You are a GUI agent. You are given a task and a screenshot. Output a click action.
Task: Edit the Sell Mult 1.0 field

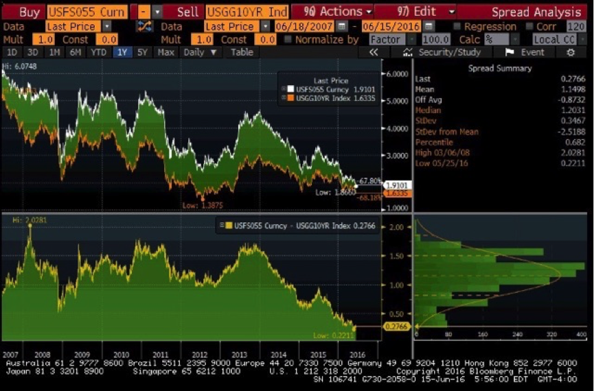tap(202, 39)
